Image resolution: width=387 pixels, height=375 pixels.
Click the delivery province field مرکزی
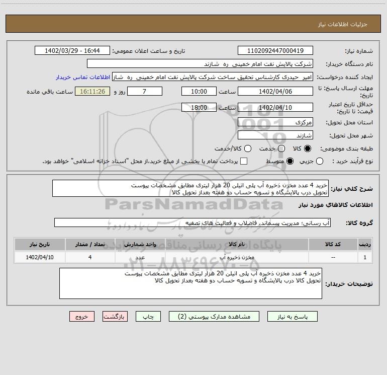[x=275, y=122]
